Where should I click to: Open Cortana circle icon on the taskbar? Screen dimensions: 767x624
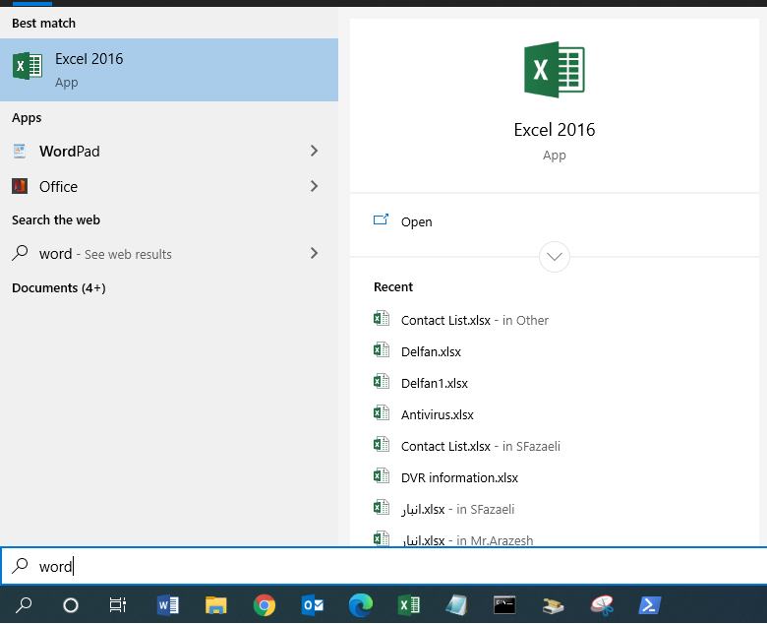pos(71,605)
